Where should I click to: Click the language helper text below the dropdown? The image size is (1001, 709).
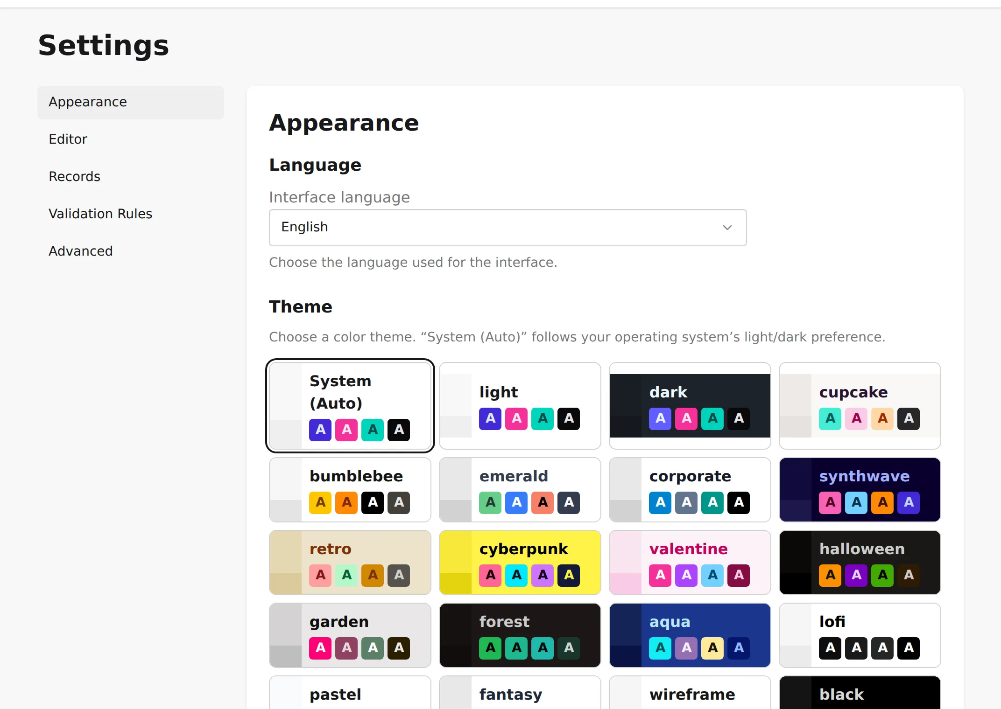point(413,263)
